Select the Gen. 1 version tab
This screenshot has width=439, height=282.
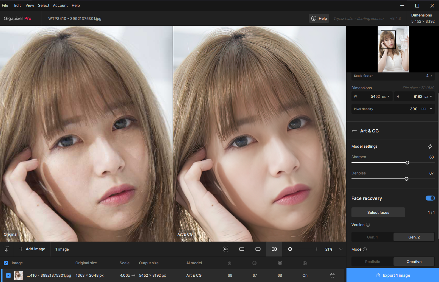372,237
